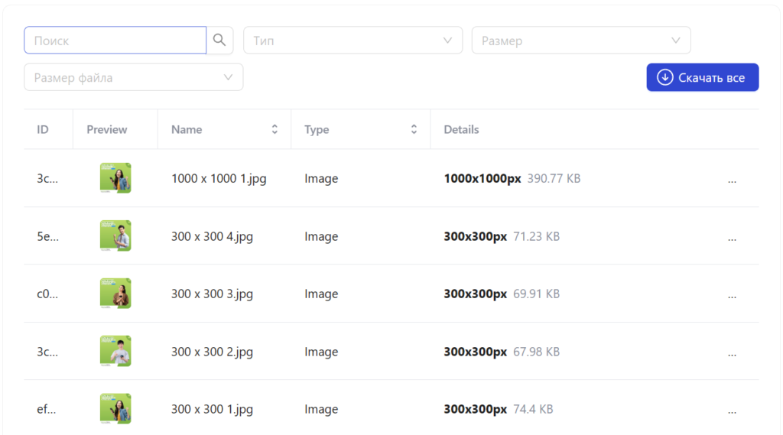Select file name 300 x 300 2.jpg

click(213, 352)
